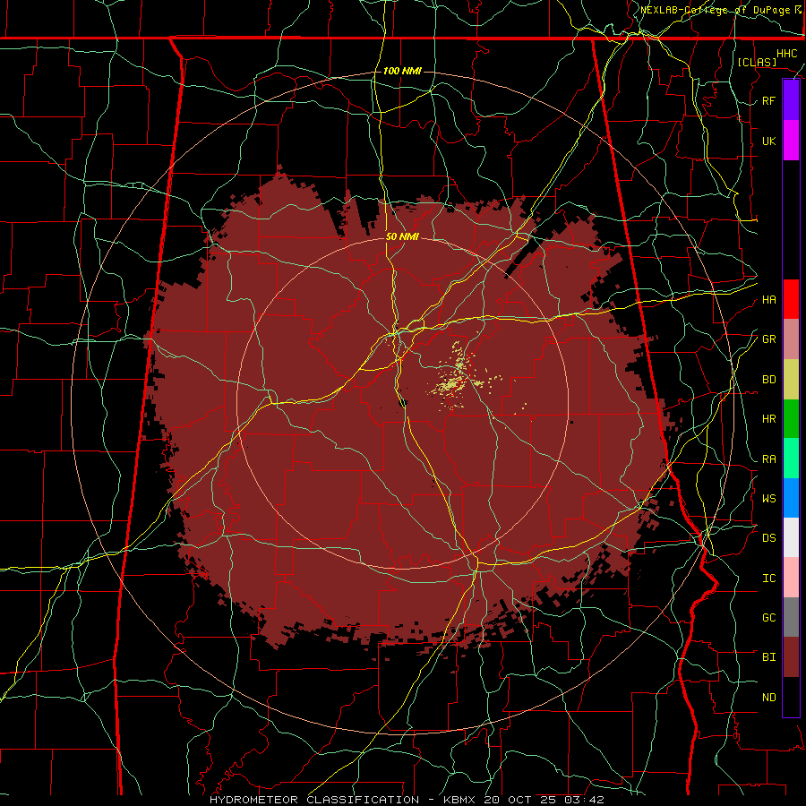Select the BI legend label

[x=768, y=657]
